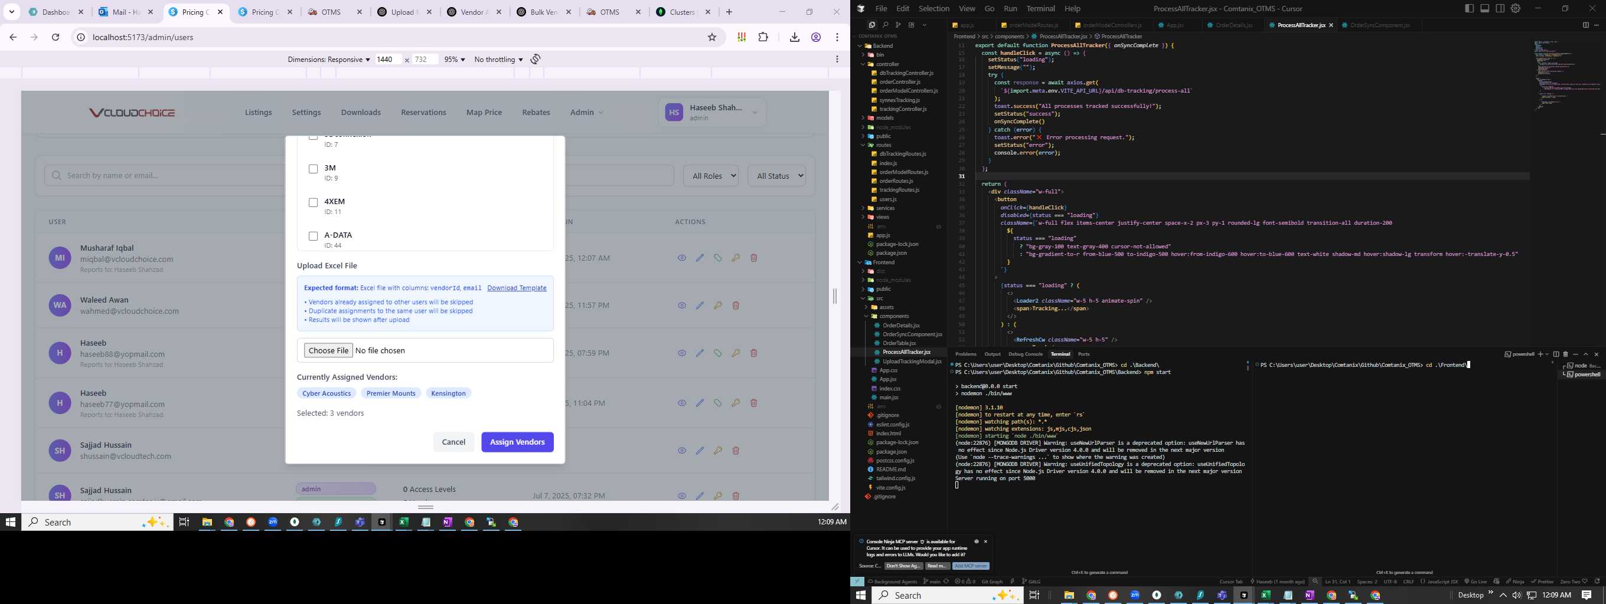Switch to the Debug Console panel tab
The width and height of the screenshot is (1606, 604).
coord(1025,354)
